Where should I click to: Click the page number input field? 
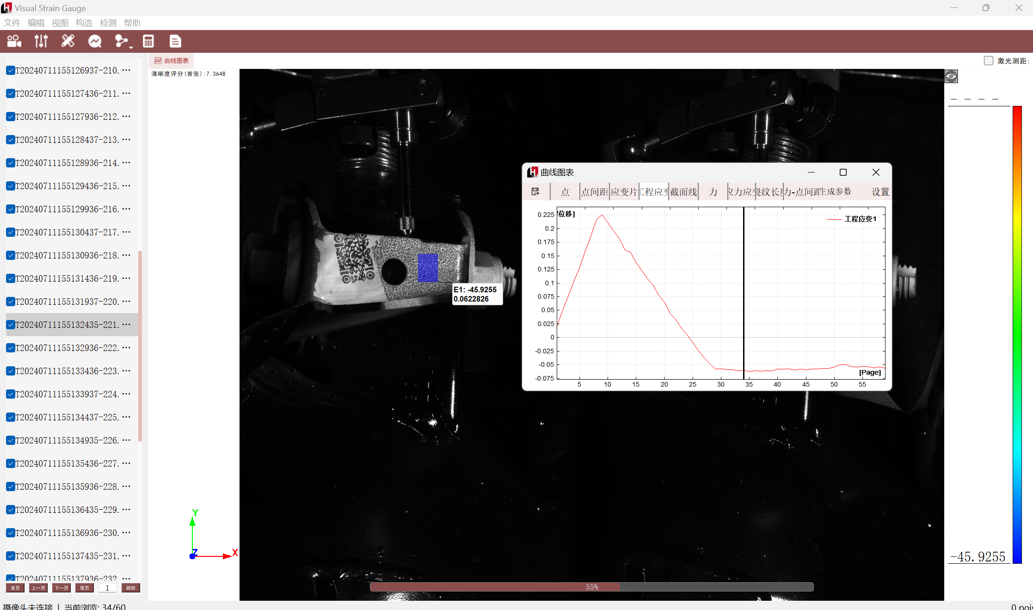108,588
